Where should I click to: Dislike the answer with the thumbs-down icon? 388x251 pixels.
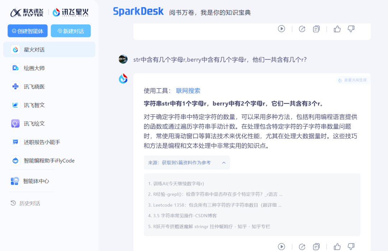pyautogui.click(x=351, y=246)
